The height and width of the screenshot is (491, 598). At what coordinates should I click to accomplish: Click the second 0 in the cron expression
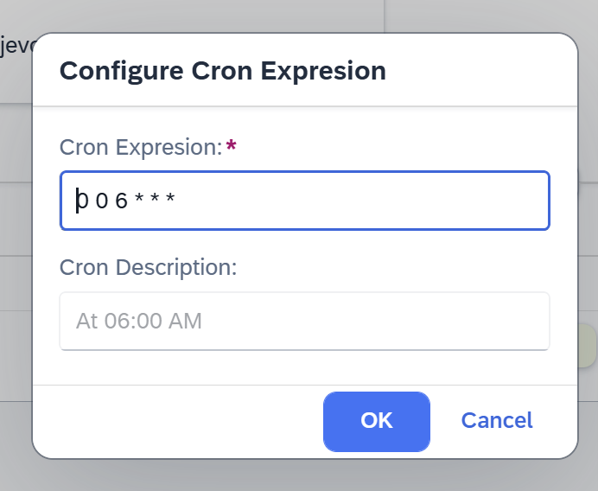[103, 201]
